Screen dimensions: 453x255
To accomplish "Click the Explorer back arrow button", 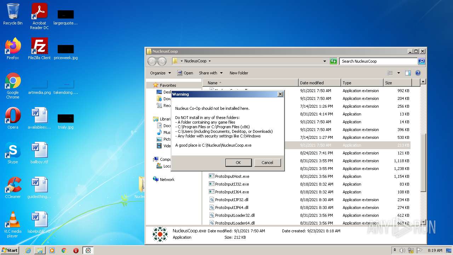I will [x=152, y=61].
